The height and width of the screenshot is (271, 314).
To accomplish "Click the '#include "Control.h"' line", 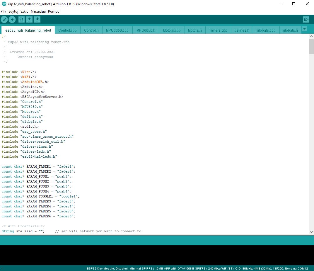I will pos(22,102).
